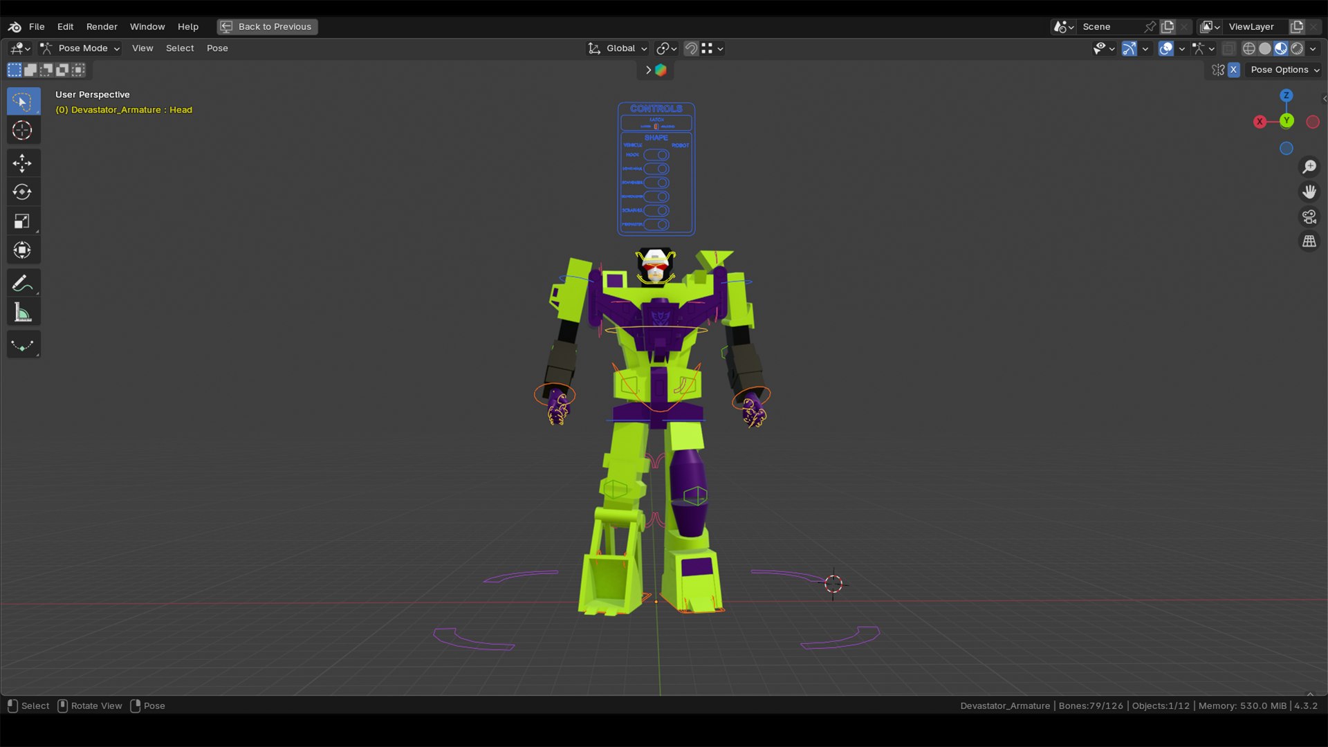
Task: Open the Render menu
Action: point(102,27)
